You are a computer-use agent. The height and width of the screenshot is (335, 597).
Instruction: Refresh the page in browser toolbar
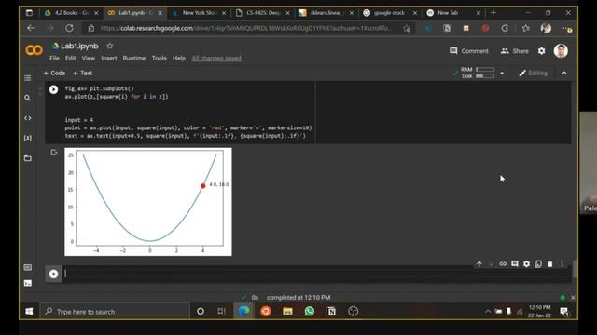click(x=69, y=28)
